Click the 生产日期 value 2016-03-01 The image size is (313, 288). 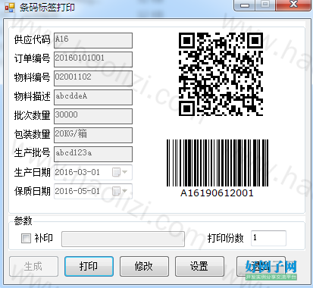click(77, 172)
